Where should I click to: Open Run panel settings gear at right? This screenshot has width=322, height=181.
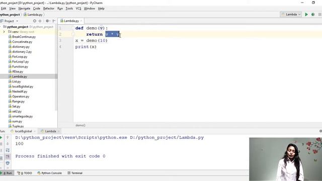click(x=320, y=131)
